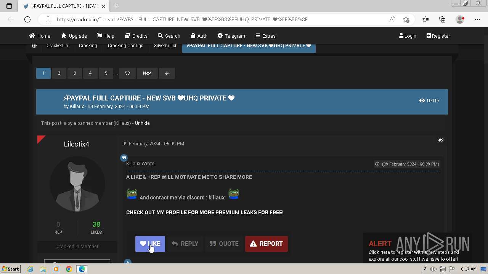Screen dimensions: 488x274
Task: Click the blue quote icon
Action: tap(124, 158)
